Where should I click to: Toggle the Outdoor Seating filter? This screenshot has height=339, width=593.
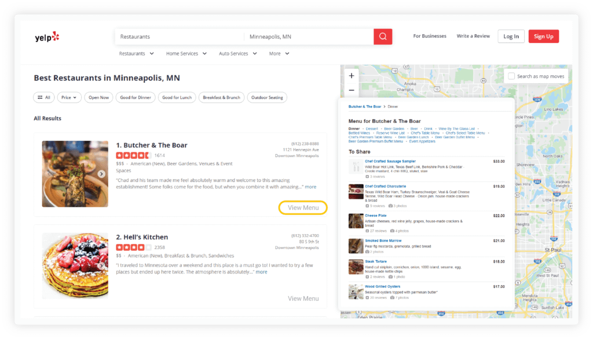pyautogui.click(x=267, y=97)
